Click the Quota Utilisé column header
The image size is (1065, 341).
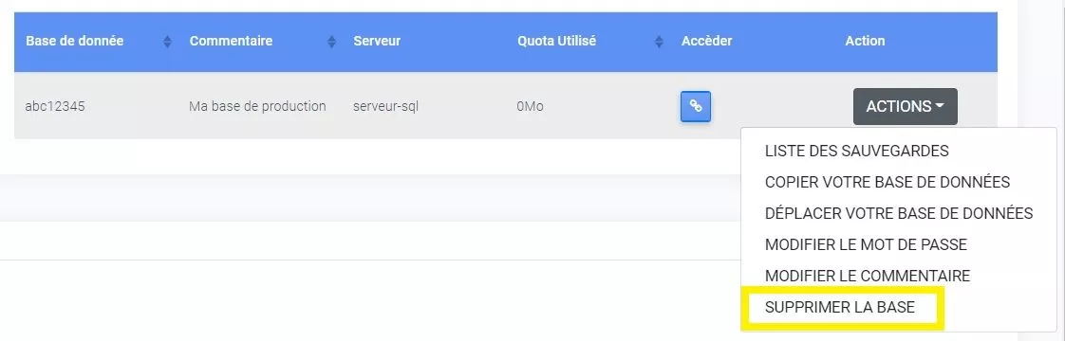556,41
